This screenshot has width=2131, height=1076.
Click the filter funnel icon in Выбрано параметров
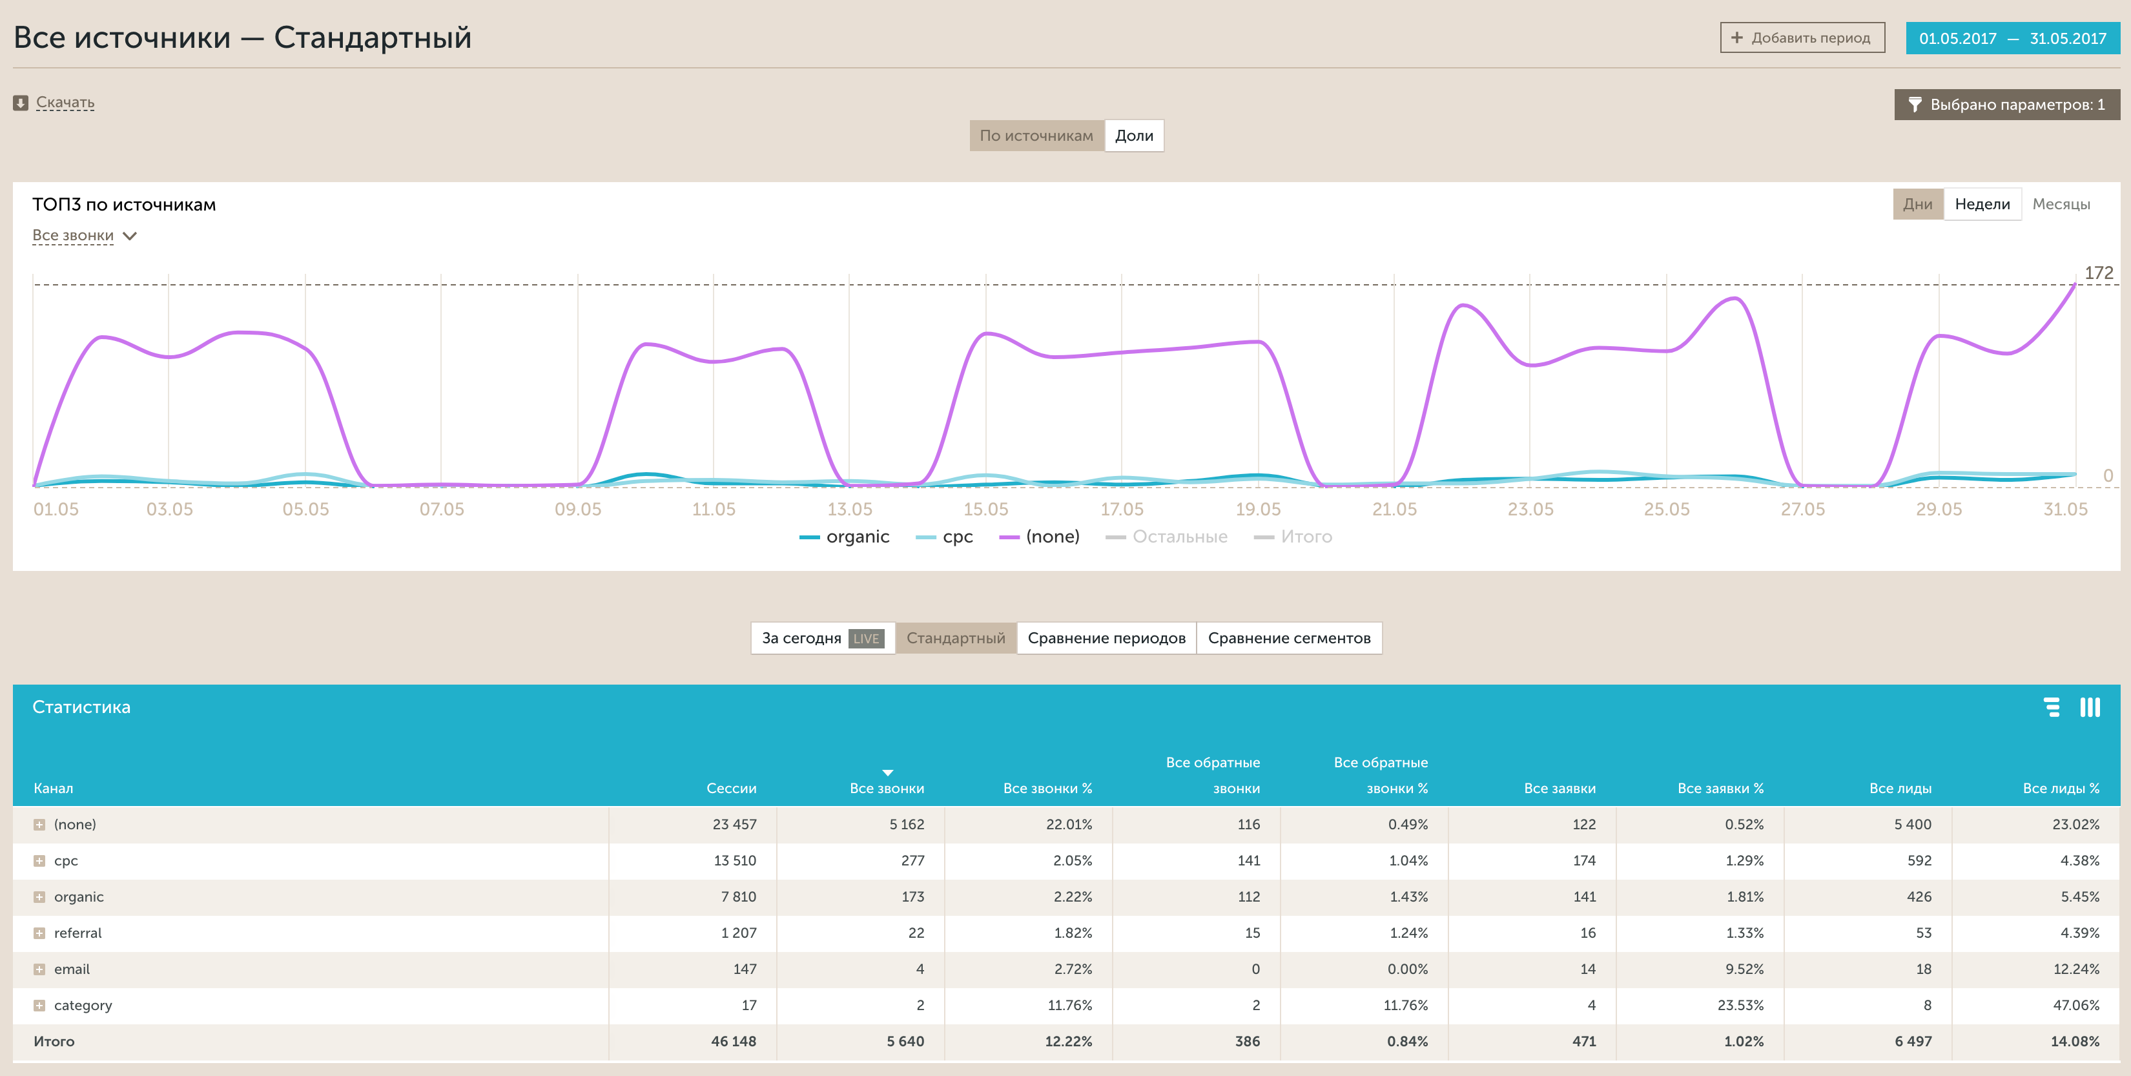(x=1914, y=104)
